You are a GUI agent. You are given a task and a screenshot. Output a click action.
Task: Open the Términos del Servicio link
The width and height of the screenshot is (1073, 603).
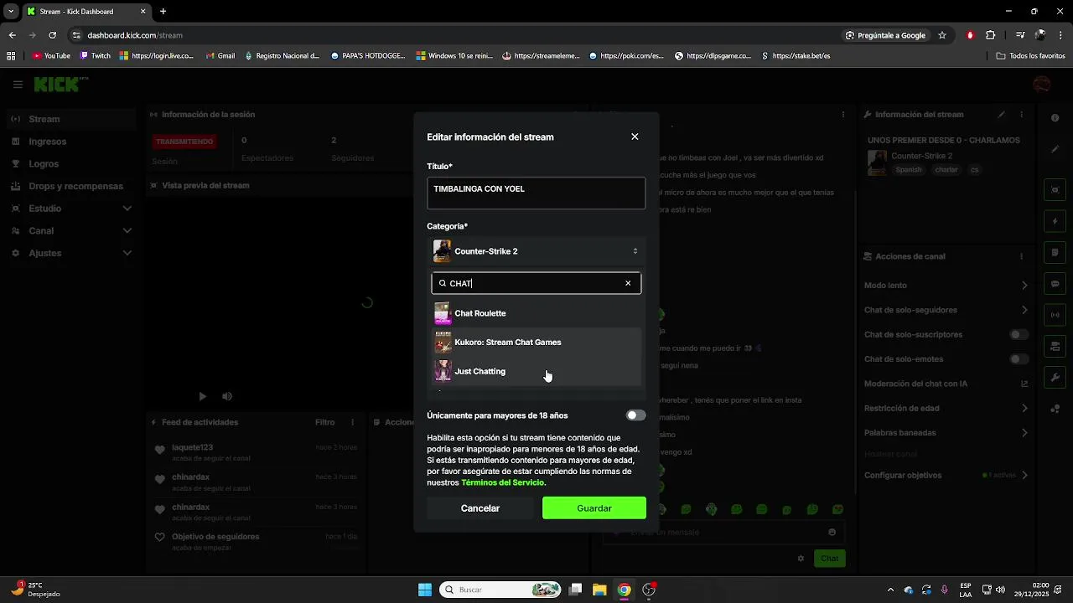tap(502, 482)
